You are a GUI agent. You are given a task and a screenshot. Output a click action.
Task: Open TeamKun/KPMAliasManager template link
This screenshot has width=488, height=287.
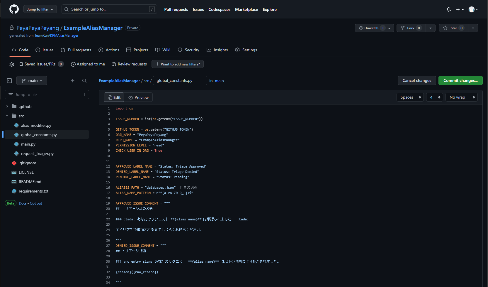(57, 36)
